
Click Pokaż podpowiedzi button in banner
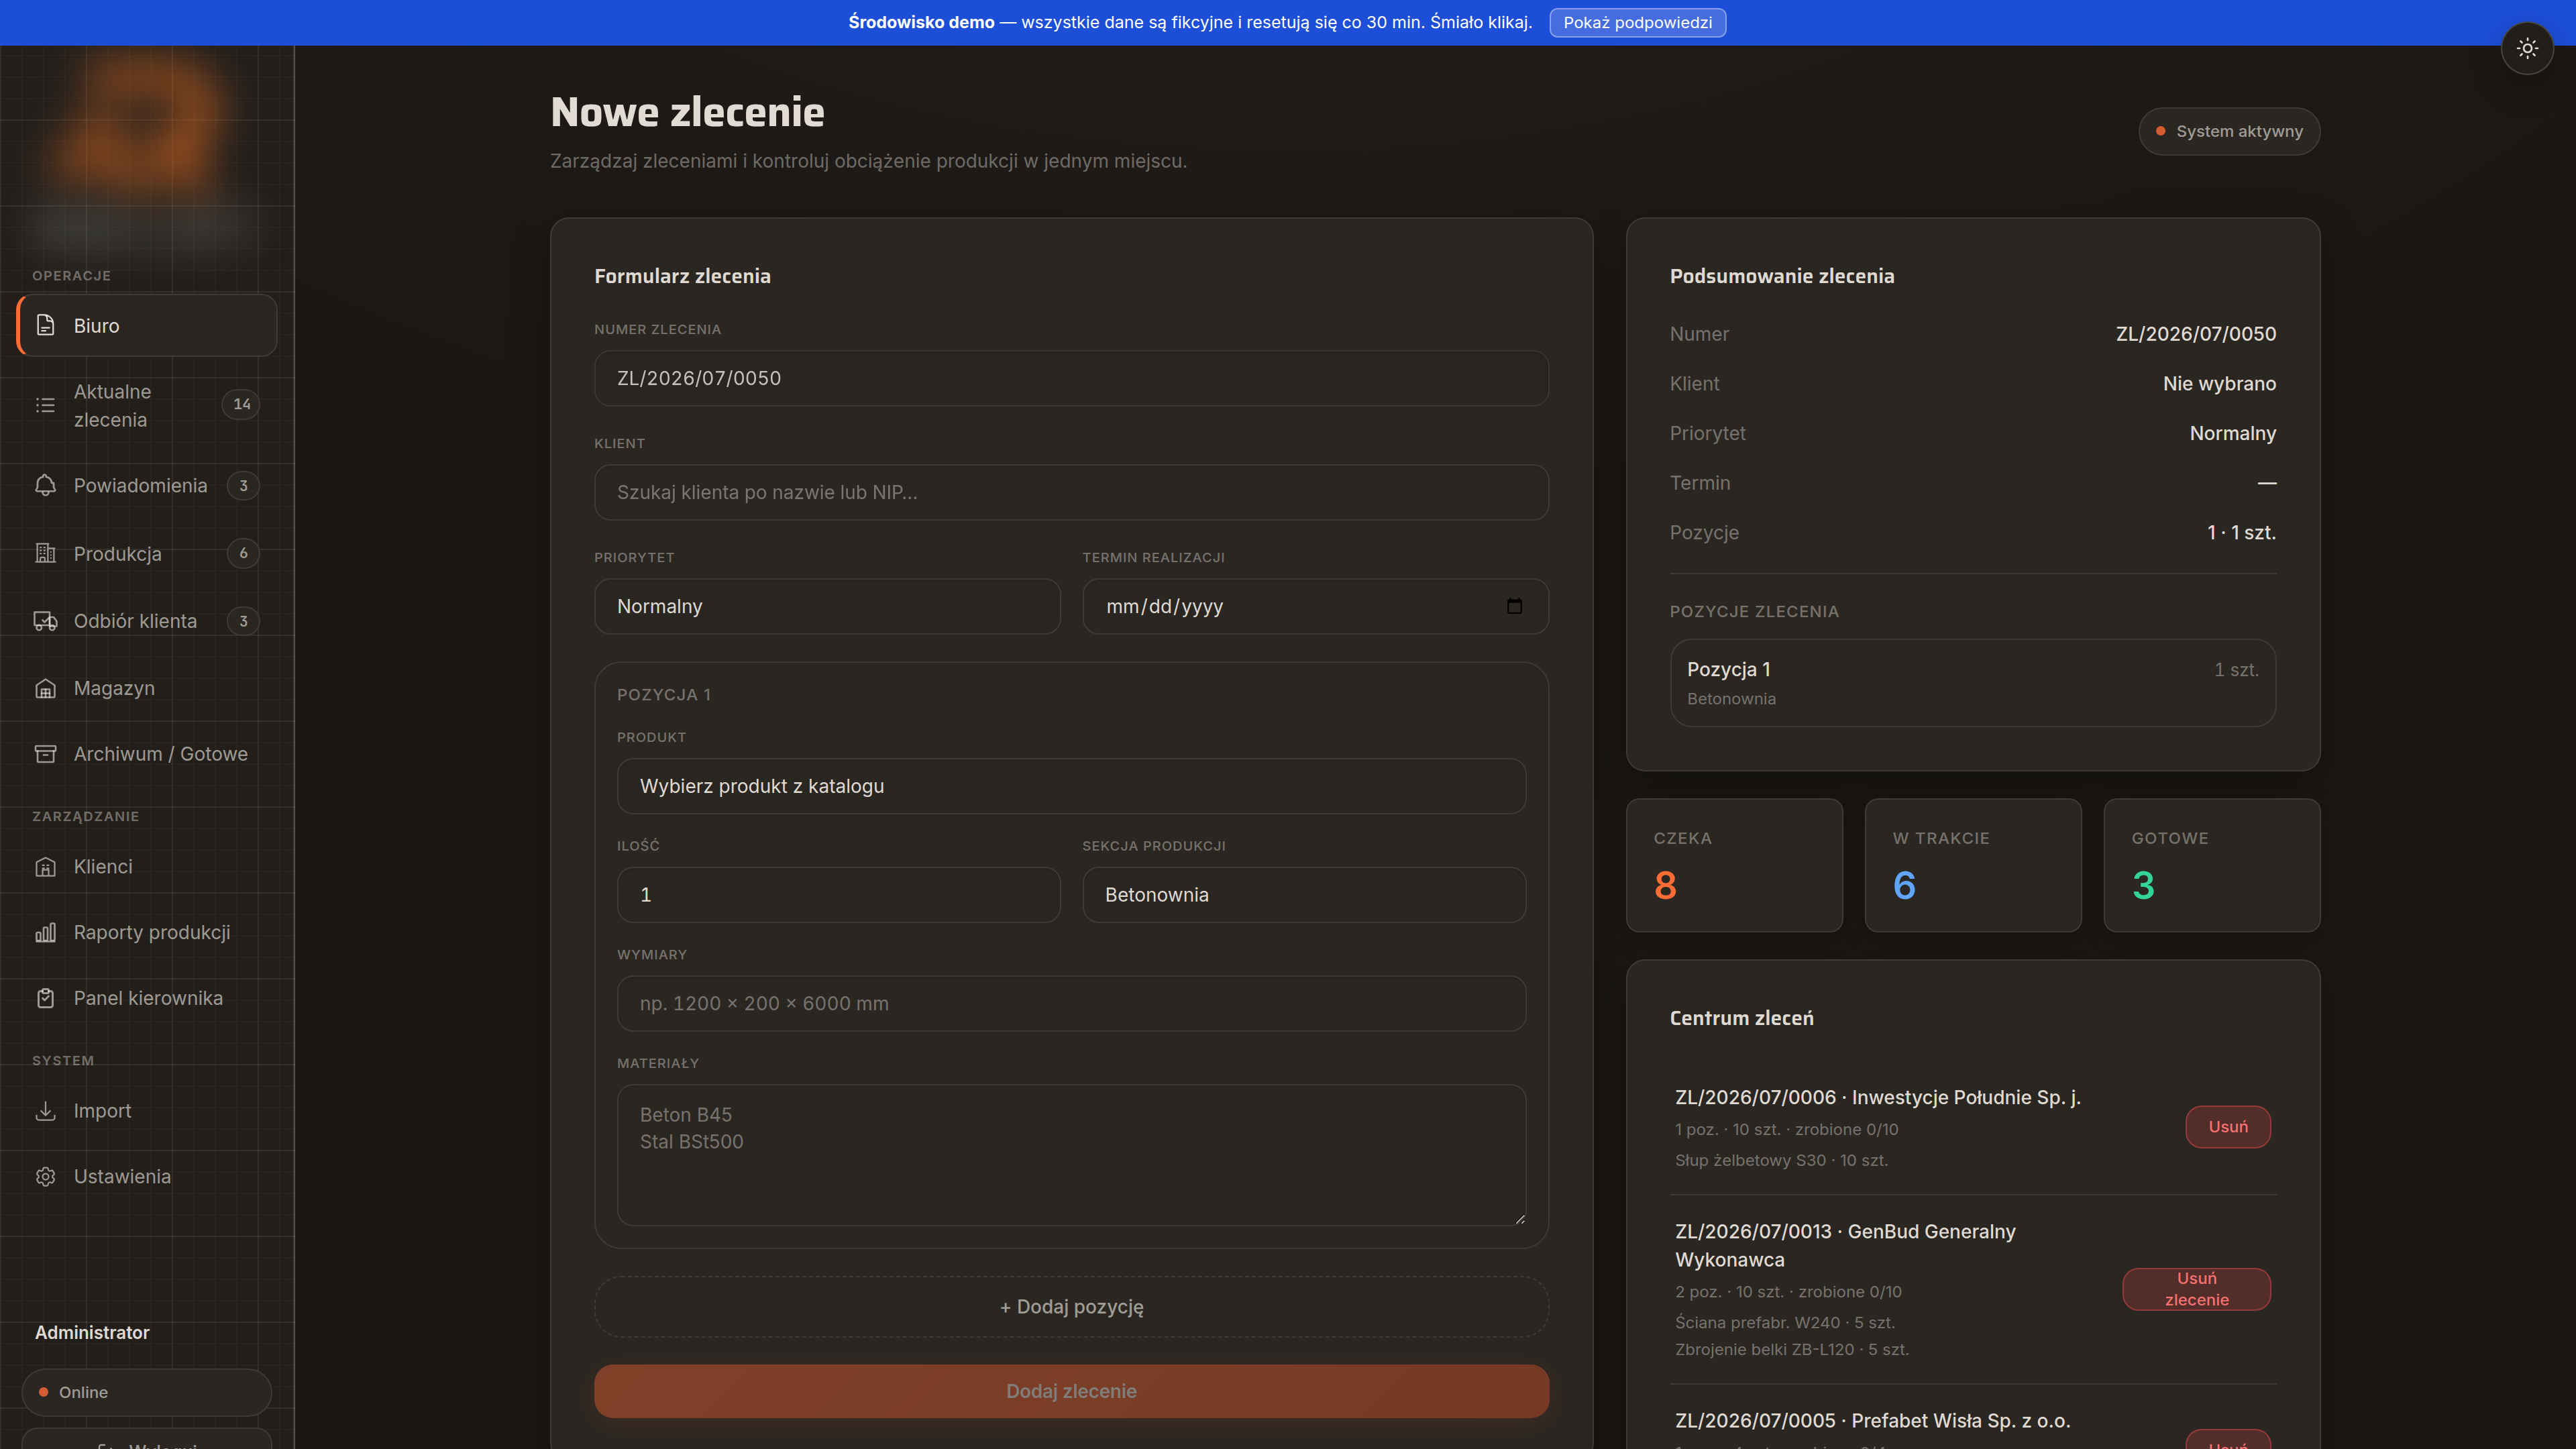click(x=1637, y=22)
